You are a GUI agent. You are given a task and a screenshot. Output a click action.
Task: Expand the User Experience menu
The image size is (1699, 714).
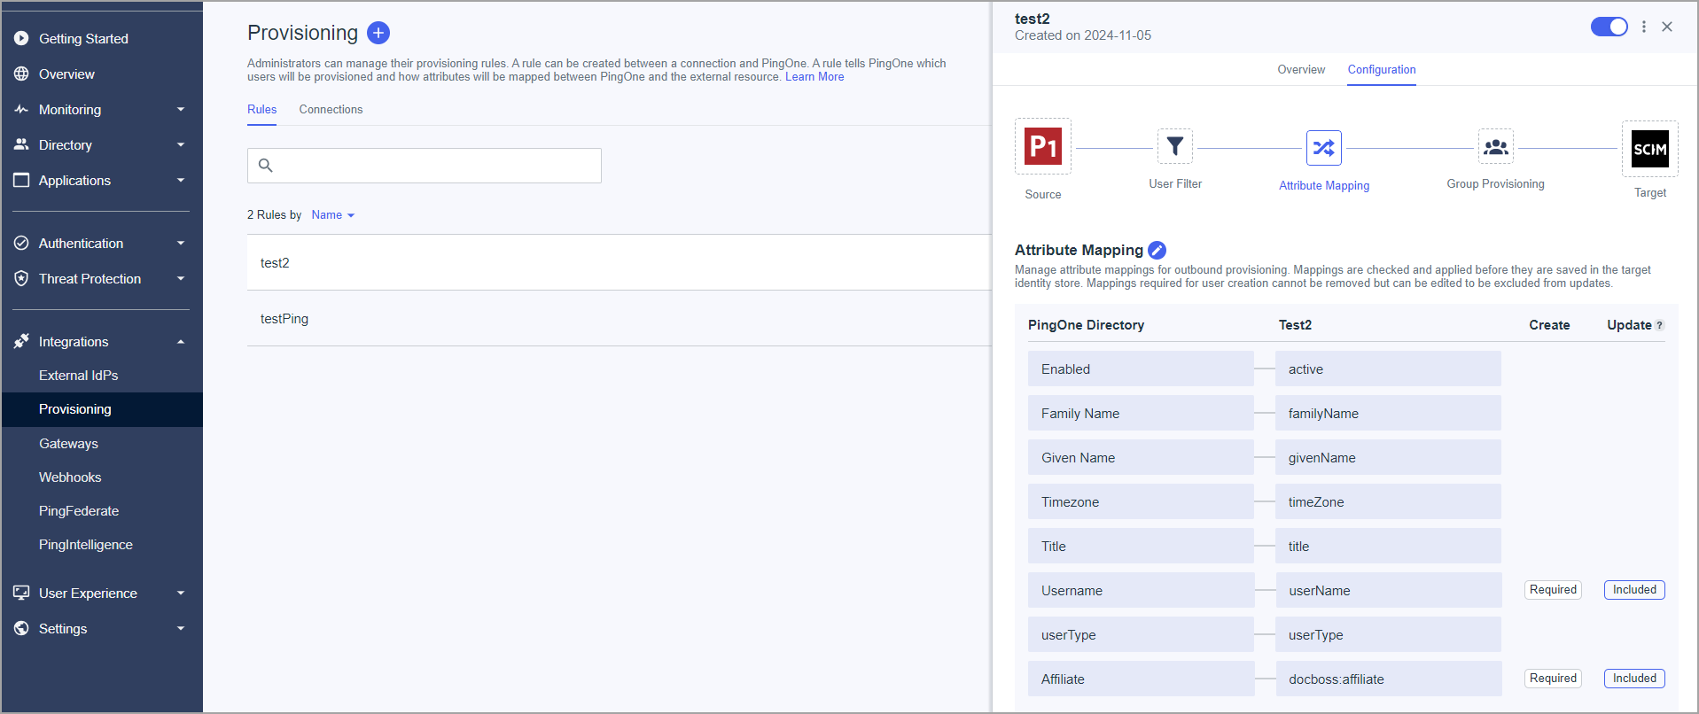pyautogui.click(x=181, y=593)
